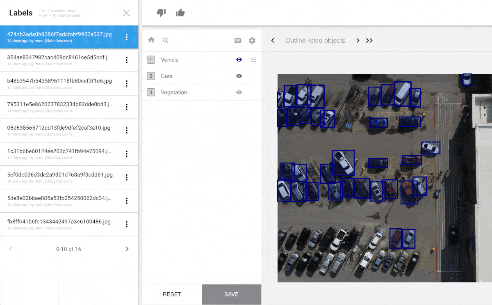
Task: Click the thumbs up approve icon
Action: tap(180, 13)
